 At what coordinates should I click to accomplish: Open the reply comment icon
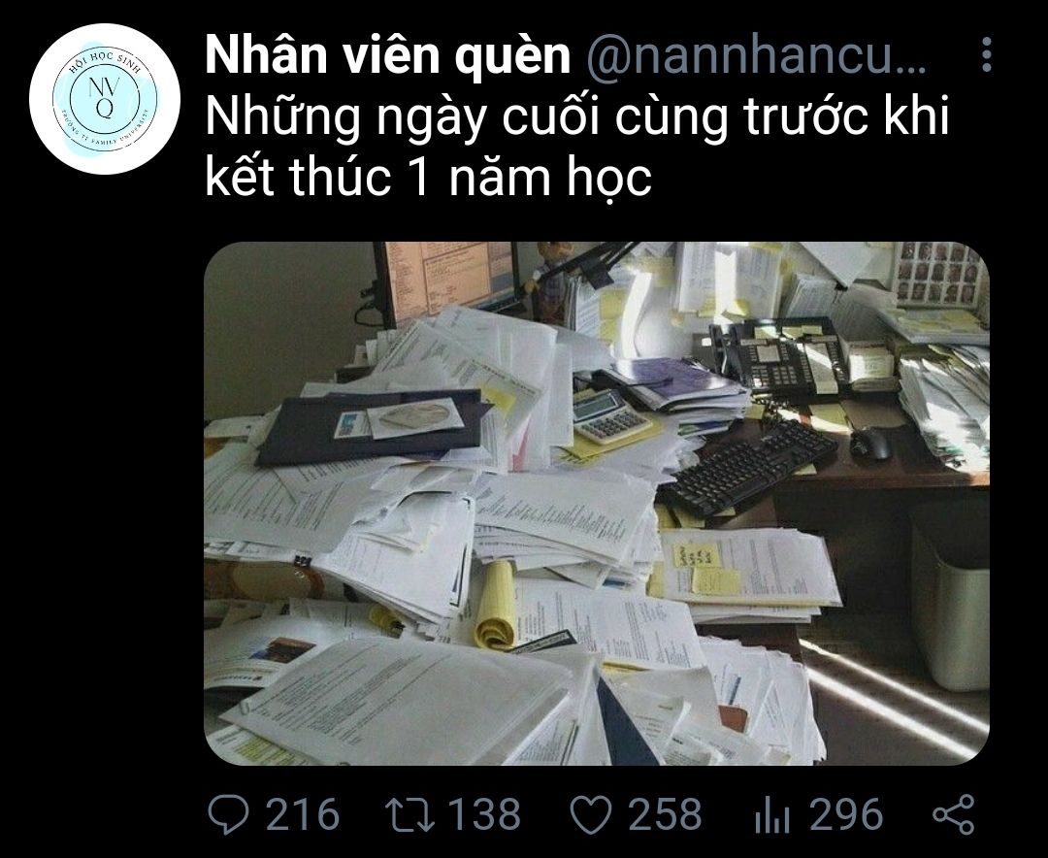pos(228,814)
